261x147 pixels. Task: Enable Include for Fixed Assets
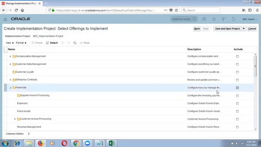[x=237, y=111]
